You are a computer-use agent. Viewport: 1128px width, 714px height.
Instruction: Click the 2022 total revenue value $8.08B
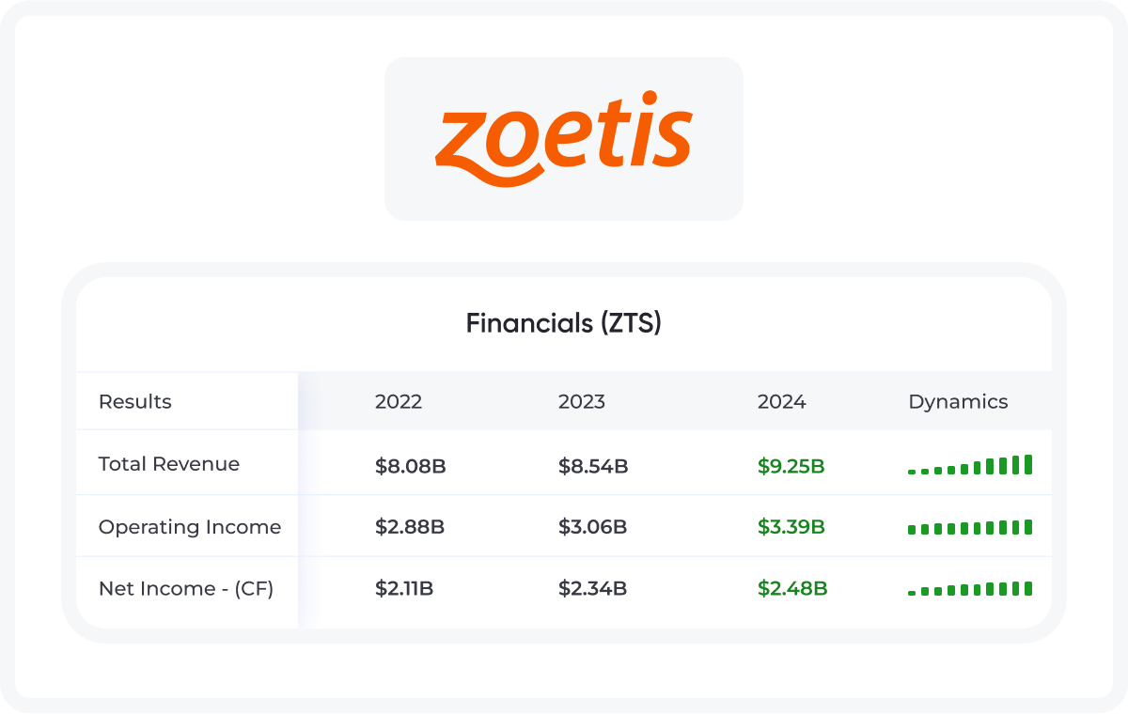click(411, 465)
